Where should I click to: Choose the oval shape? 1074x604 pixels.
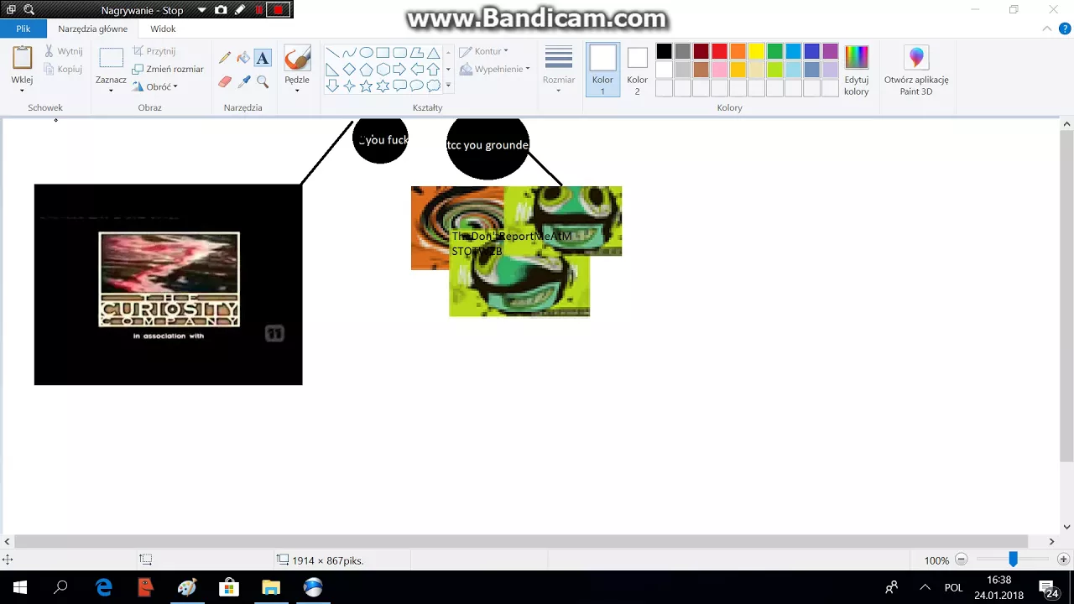(366, 52)
